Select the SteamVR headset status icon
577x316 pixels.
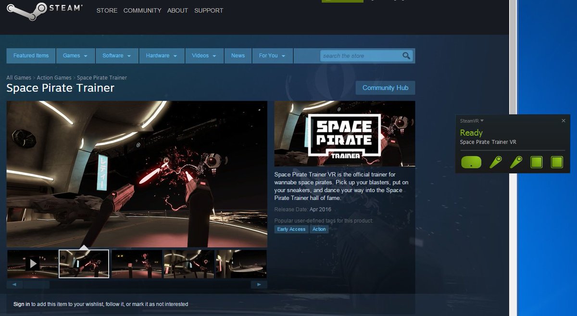tap(471, 162)
